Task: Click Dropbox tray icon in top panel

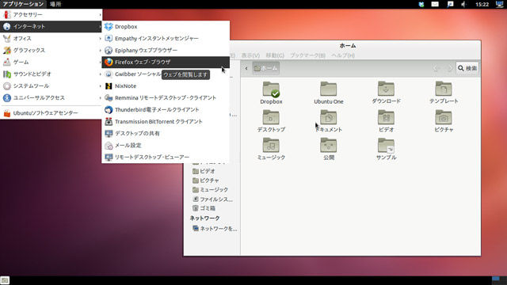Action: click(421, 4)
